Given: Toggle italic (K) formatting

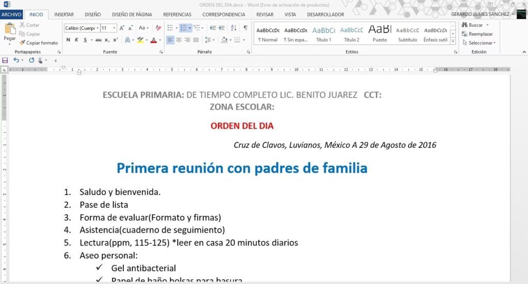Looking at the screenshot, I should (76, 40).
